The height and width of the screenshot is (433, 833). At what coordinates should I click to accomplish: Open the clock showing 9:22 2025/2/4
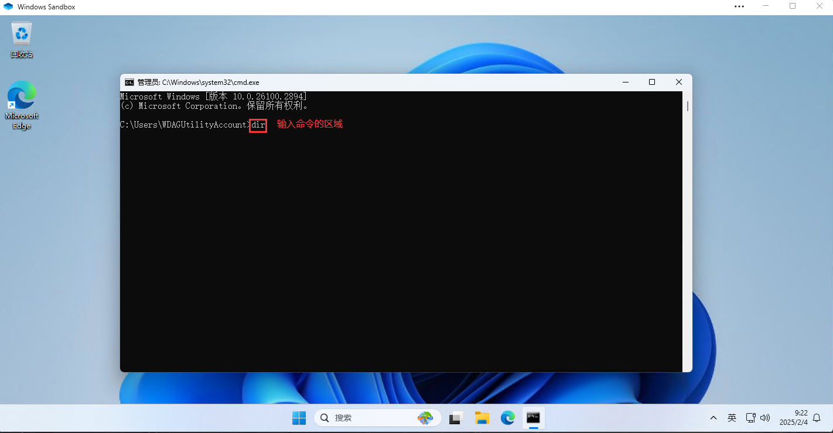click(794, 418)
